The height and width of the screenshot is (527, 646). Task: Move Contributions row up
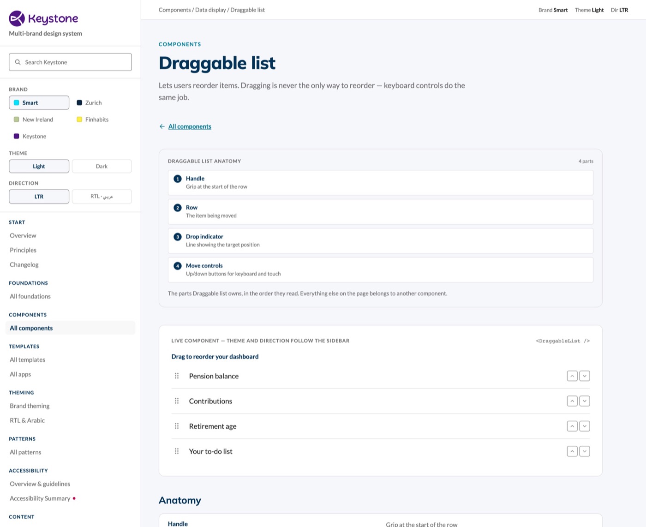coord(572,401)
